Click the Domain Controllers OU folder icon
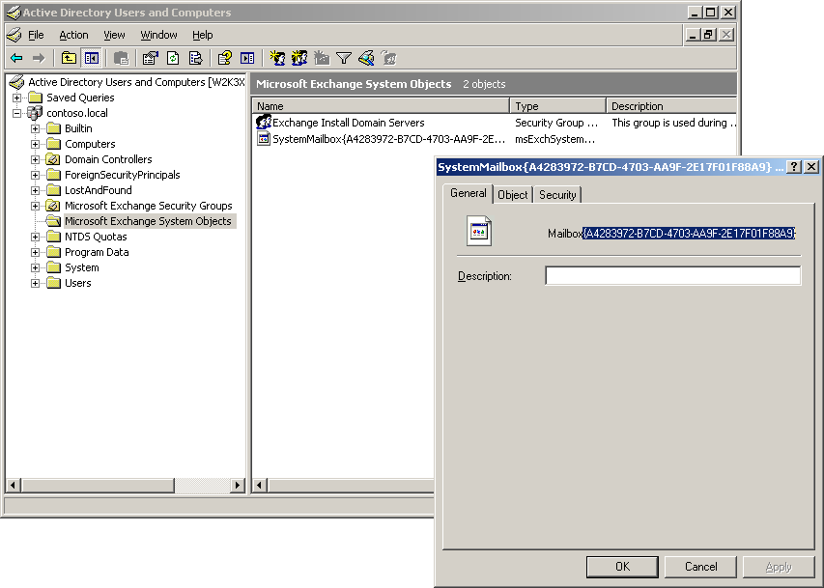824x588 pixels. pos(52,159)
